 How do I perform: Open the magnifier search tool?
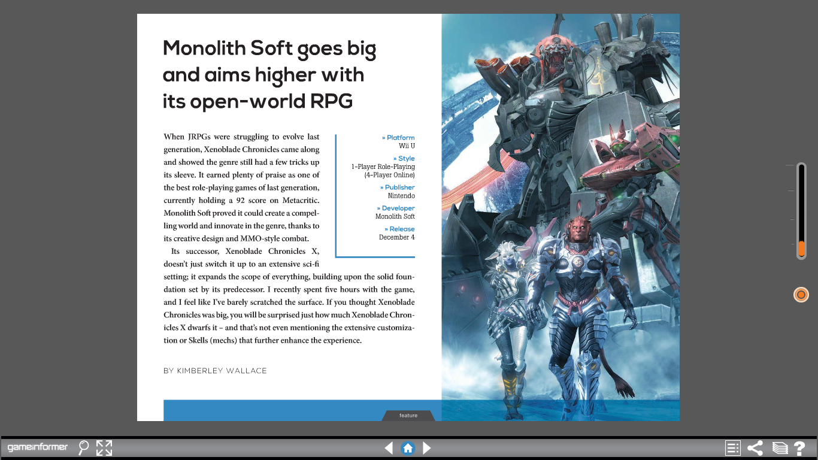84,447
